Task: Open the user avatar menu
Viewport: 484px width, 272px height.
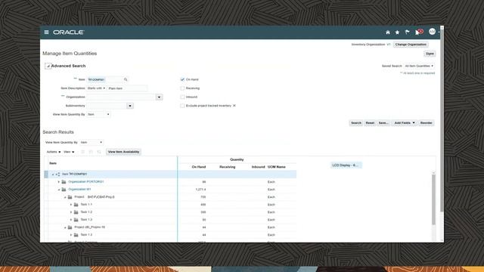Action: 432,32
